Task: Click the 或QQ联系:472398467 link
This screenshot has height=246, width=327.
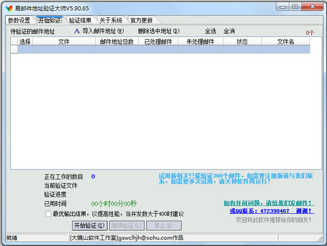Action: click(272, 211)
